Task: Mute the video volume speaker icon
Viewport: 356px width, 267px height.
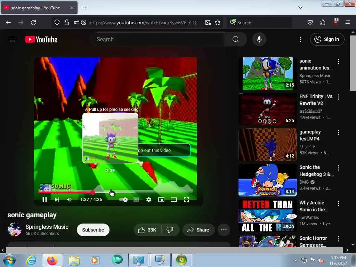Action: (69, 200)
